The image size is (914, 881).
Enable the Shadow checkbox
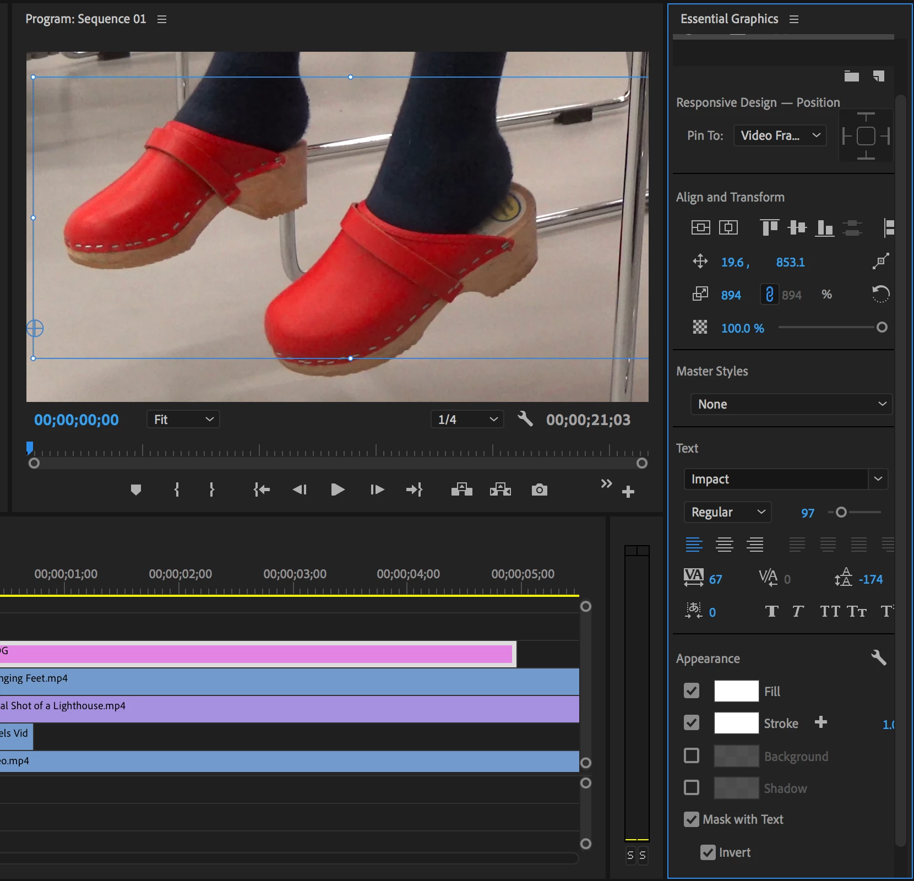click(692, 787)
